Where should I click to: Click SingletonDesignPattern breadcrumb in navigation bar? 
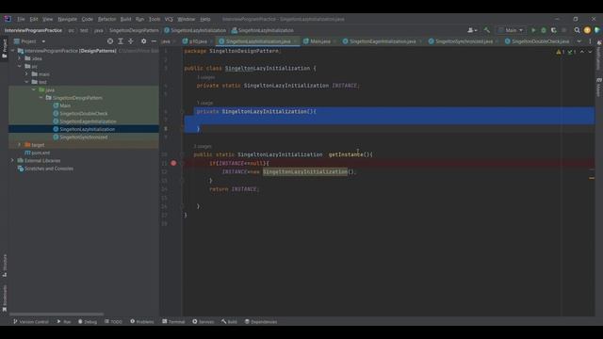[134, 30]
